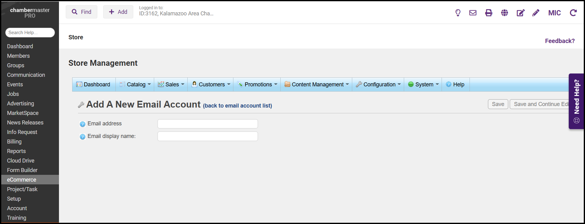Expand the Sales dropdown menu
Image resolution: width=585 pixels, height=224 pixels.
point(171,84)
